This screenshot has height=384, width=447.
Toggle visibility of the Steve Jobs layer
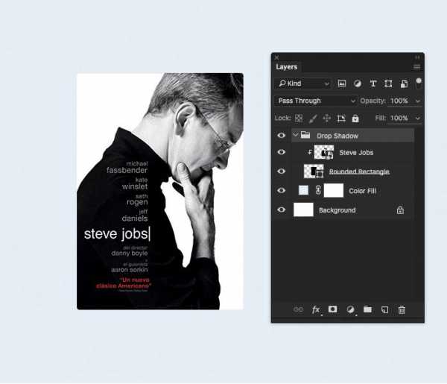281,152
